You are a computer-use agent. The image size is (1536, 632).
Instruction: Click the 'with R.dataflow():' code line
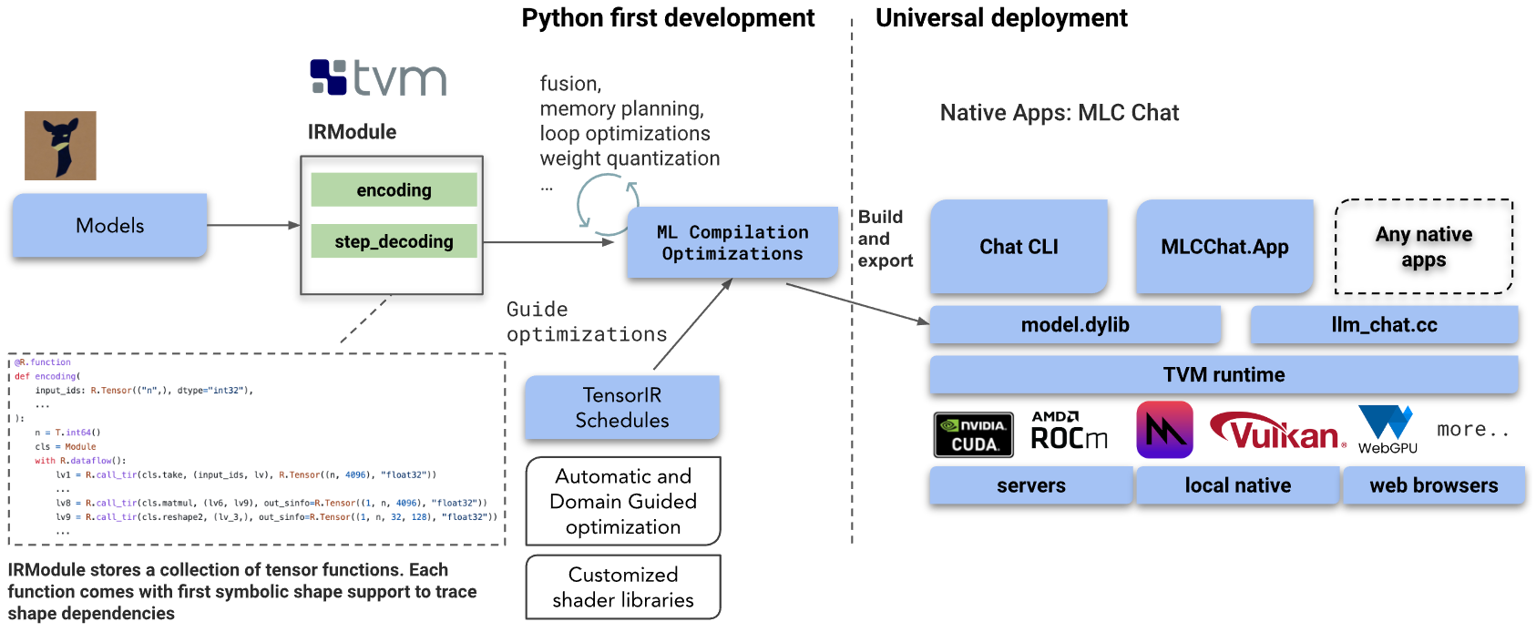pyautogui.click(x=80, y=461)
